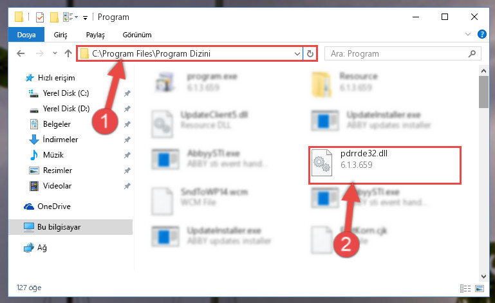Unpin Videolar from quick access

point(127,186)
